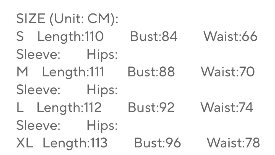Click the Waist:78 value
The image size is (275, 155).
[233, 143]
